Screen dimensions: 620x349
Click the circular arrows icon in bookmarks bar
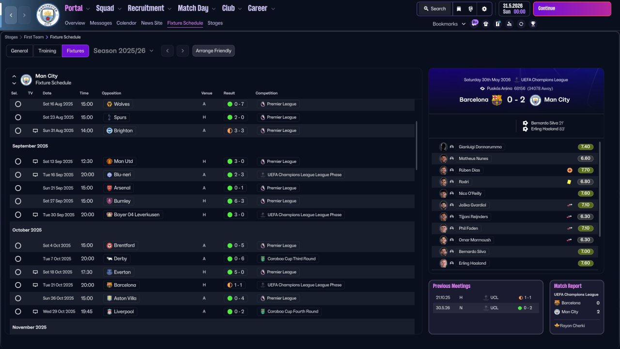point(521,24)
